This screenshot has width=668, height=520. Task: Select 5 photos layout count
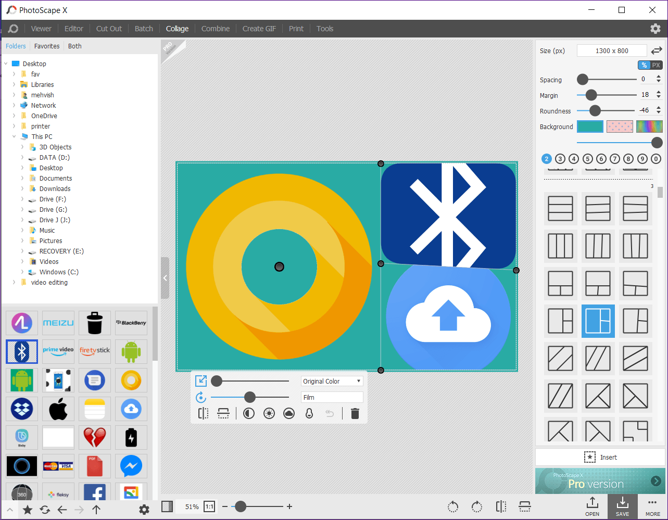(x=588, y=159)
